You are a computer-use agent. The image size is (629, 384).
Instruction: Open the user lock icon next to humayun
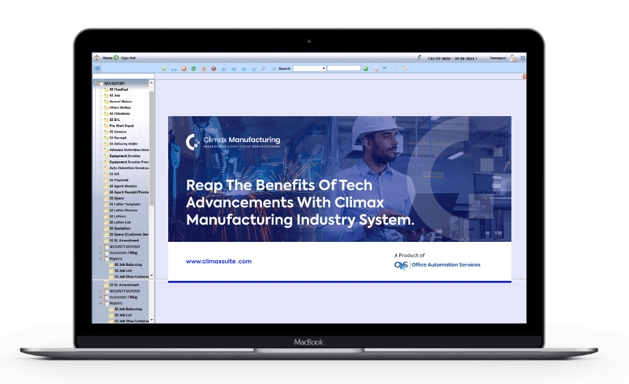513,58
